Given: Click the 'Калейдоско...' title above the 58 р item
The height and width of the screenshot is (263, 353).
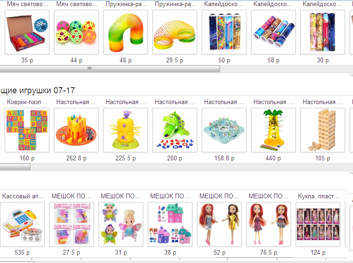Looking at the screenshot, I should click(273, 4).
